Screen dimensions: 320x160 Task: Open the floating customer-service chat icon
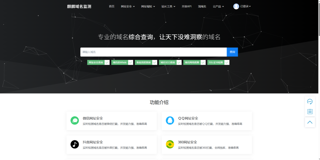[x=310, y=101]
